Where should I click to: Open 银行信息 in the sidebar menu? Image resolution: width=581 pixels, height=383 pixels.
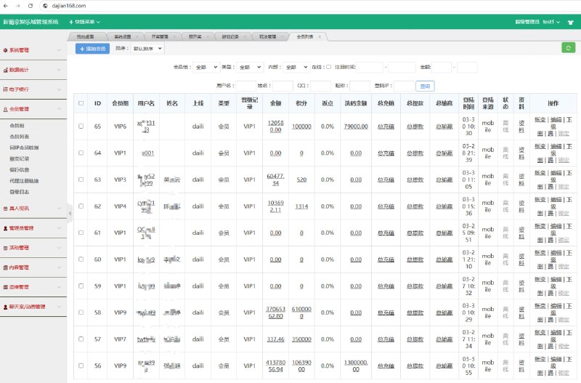coord(20,169)
